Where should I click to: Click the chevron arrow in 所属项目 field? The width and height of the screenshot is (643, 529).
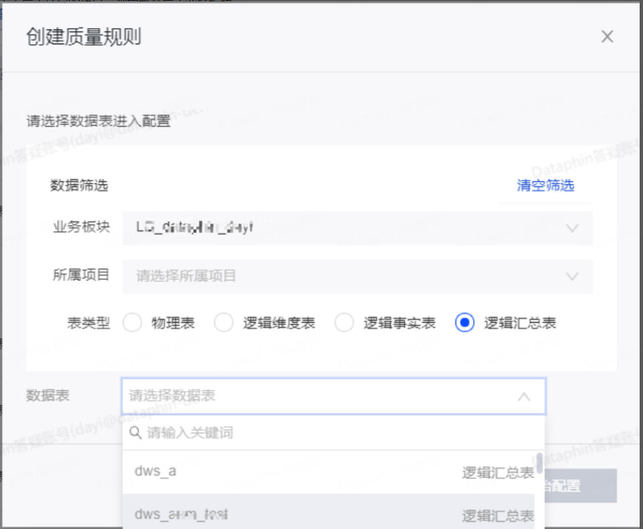(572, 276)
